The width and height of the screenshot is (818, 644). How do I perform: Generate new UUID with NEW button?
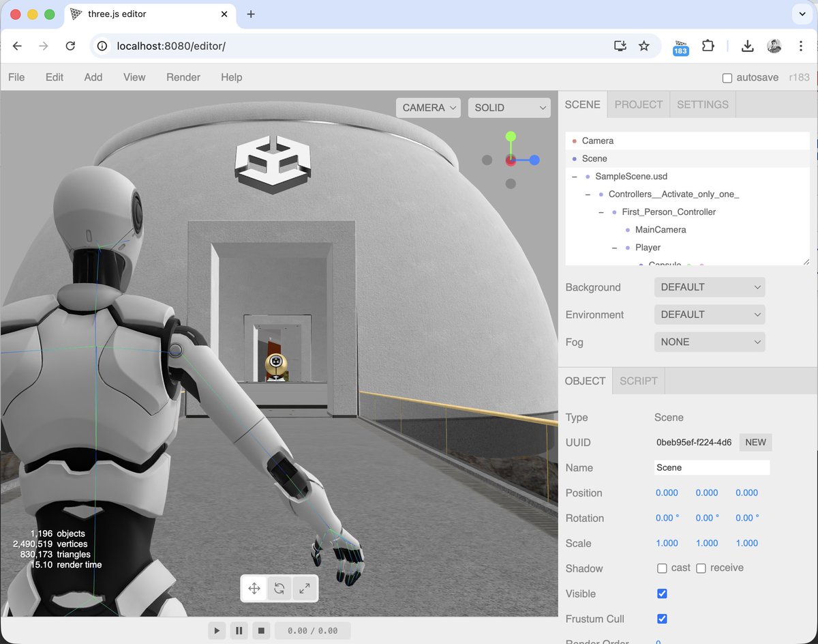(x=756, y=442)
